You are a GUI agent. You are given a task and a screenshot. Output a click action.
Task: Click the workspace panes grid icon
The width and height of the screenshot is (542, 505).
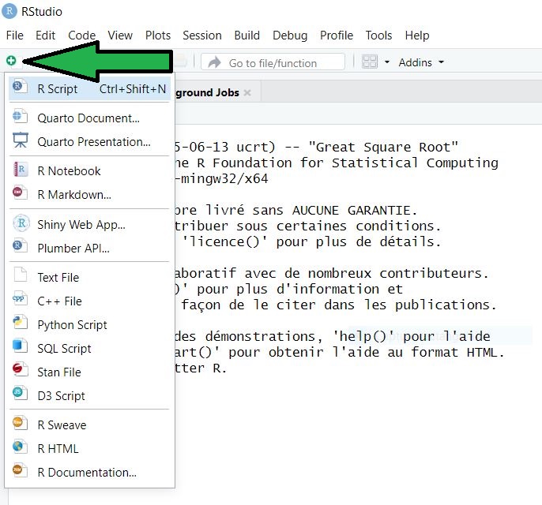(369, 62)
